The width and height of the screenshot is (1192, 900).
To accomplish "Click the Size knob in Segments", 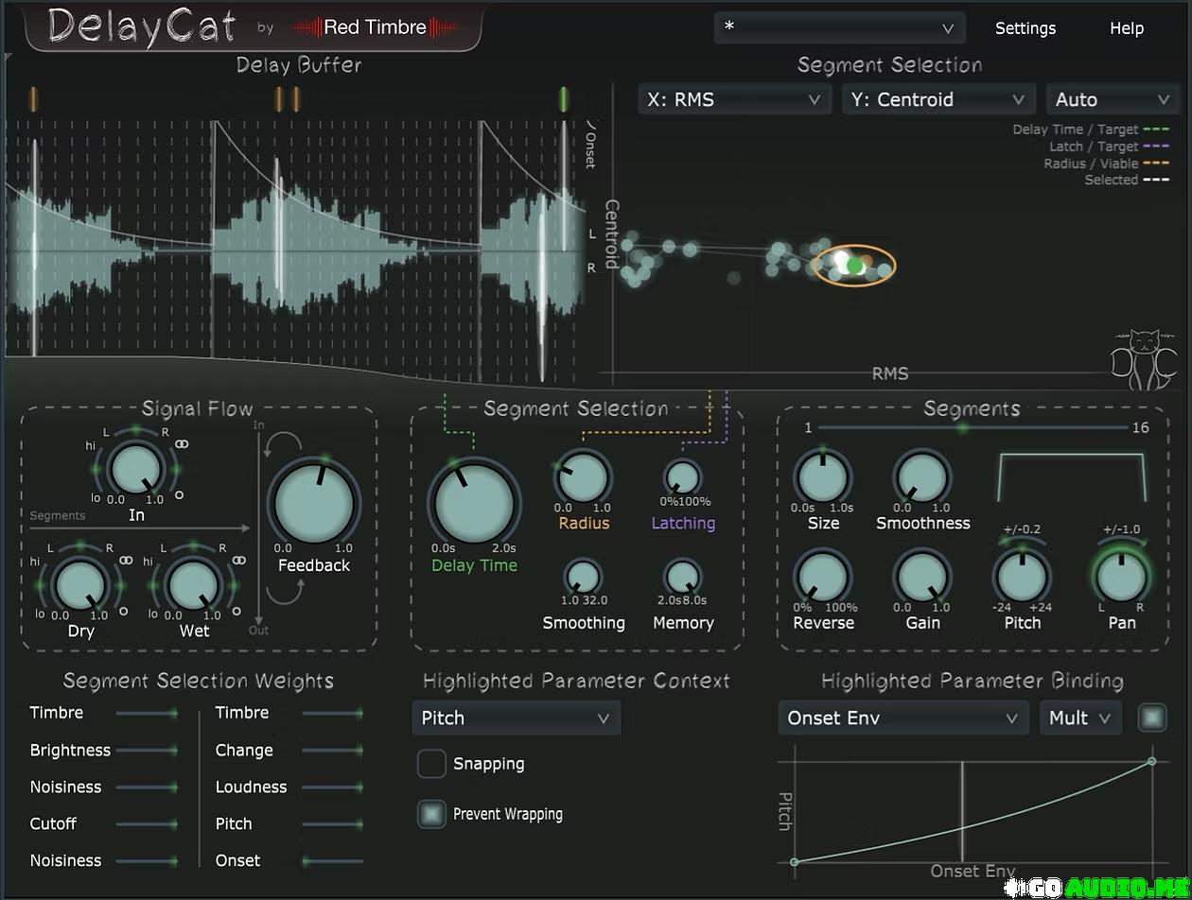I will tap(823, 476).
